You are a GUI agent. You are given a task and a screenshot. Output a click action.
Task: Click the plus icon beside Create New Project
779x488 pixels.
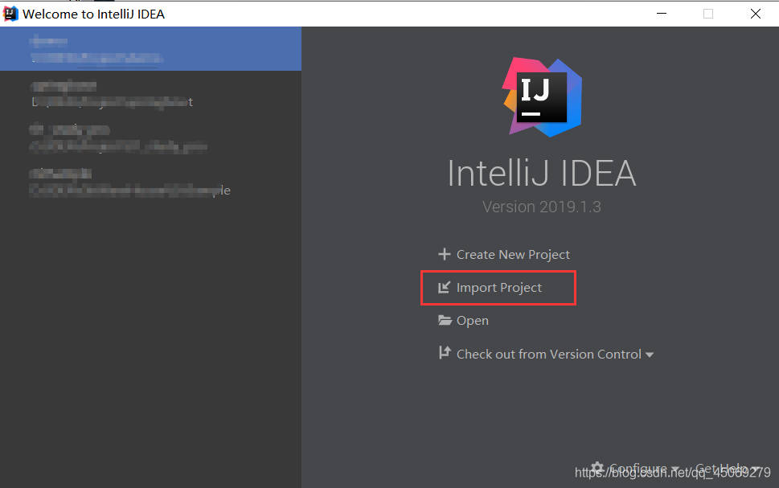tap(443, 254)
